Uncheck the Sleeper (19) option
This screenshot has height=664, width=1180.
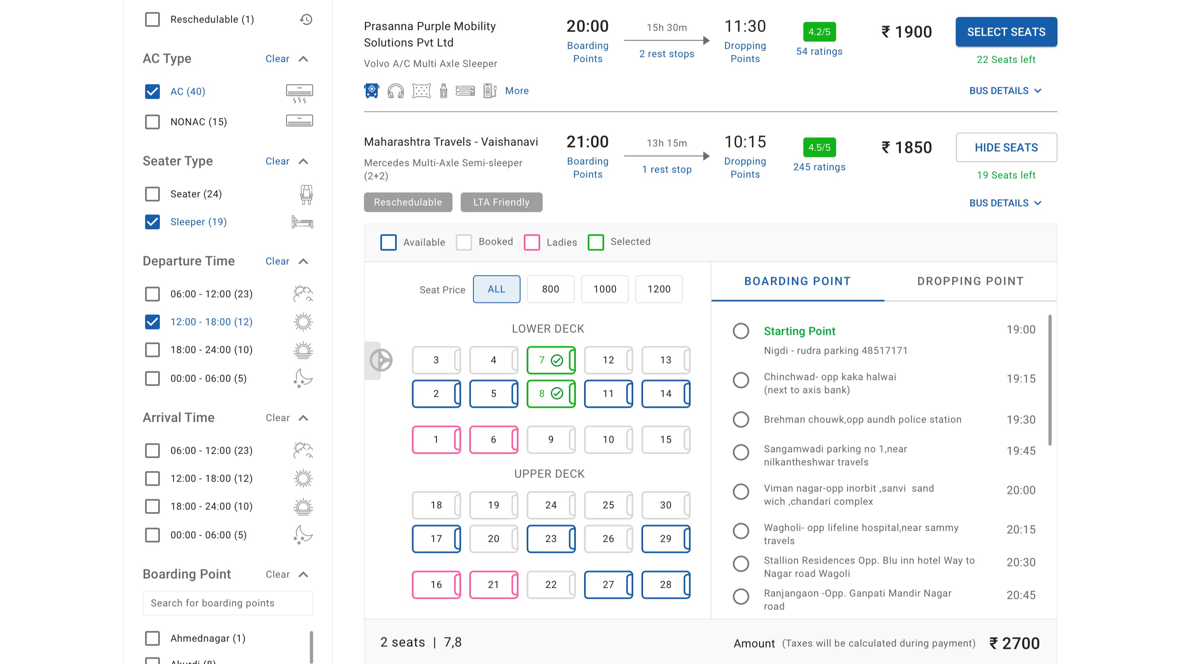point(152,222)
